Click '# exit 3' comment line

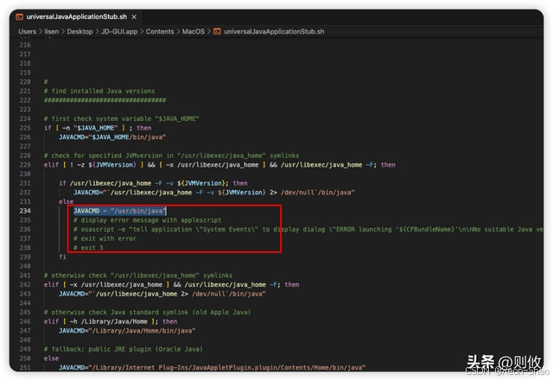point(88,248)
